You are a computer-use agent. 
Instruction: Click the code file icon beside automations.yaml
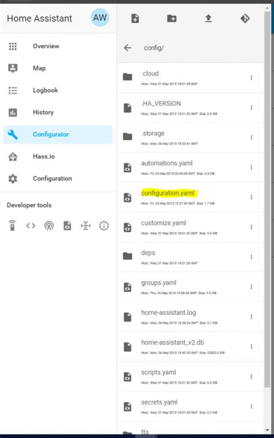128,167
